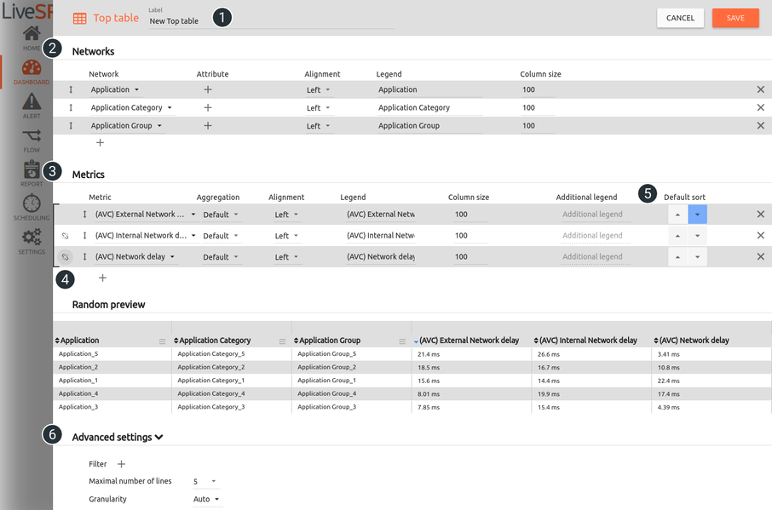The width and height of the screenshot is (772, 510).
Task: Change alignment of (AVC) Network delay metric
Action: coord(287,257)
